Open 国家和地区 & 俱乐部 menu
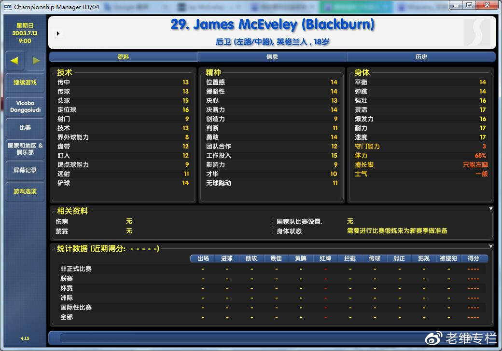The image size is (502, 351). tap(25, 149)
